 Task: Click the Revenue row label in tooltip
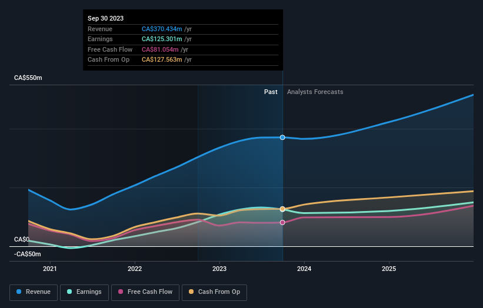(x=100, y=29)
